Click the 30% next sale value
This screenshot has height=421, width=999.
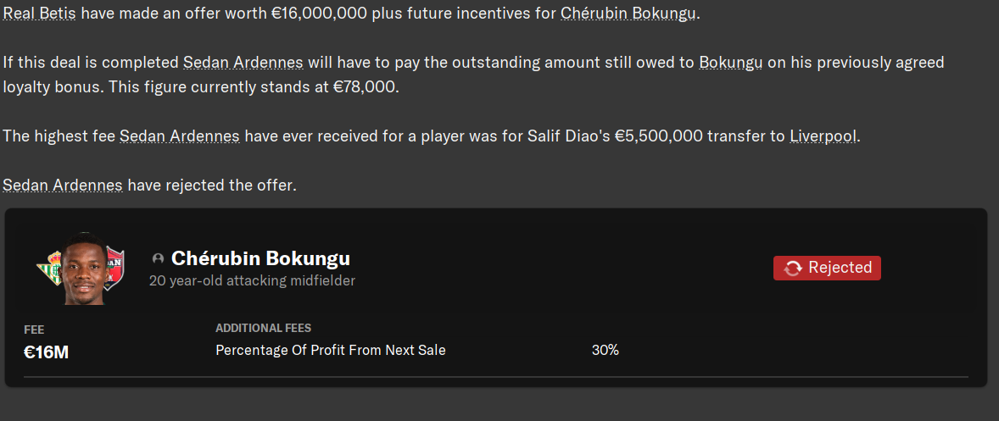605,350
